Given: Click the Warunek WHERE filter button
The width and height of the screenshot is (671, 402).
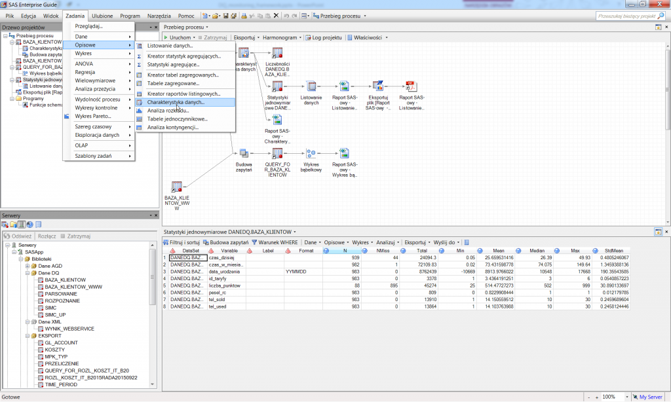Looking at the screenshot, I should [275, 242].
